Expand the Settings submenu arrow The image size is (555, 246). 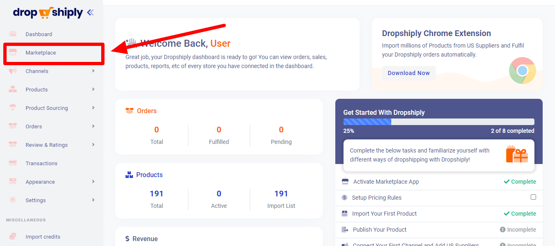coord(93,200)
